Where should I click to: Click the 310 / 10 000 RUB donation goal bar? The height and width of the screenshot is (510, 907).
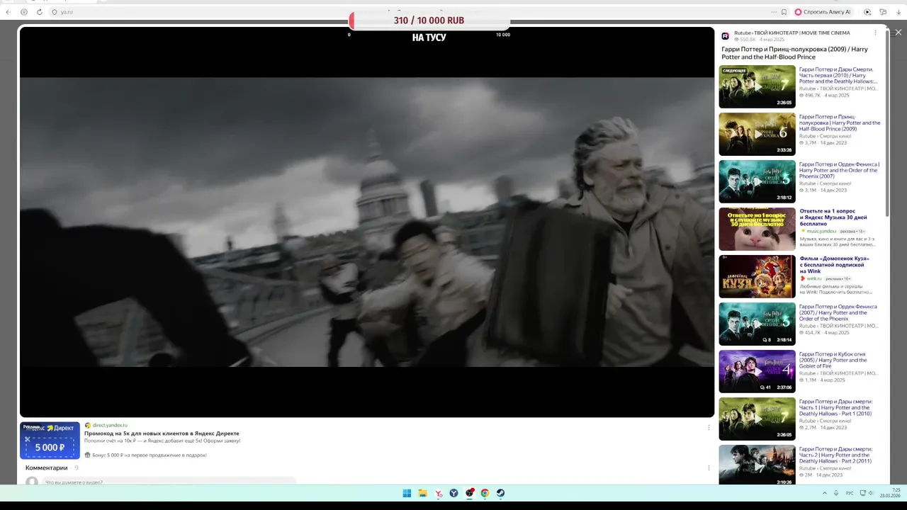pyautogui.click(x=429, y=21)
